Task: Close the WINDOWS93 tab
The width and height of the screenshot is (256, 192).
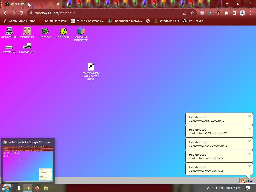Action: (58, 4)
